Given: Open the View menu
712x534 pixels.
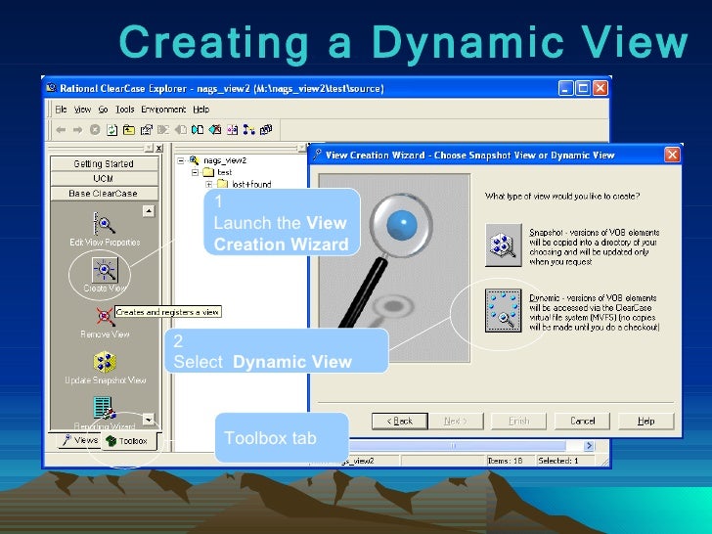Looking at the screenshot, I should coord(82,110).
